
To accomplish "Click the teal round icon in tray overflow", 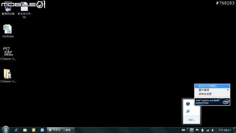I will point(188,111).
